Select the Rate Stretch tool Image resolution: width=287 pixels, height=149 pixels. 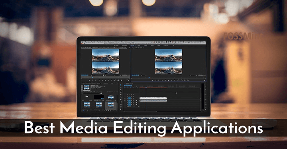tap(121, 97)
